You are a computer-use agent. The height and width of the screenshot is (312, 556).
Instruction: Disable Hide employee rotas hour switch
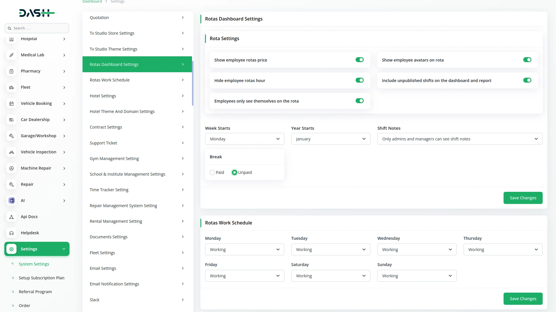pos(359,80)
